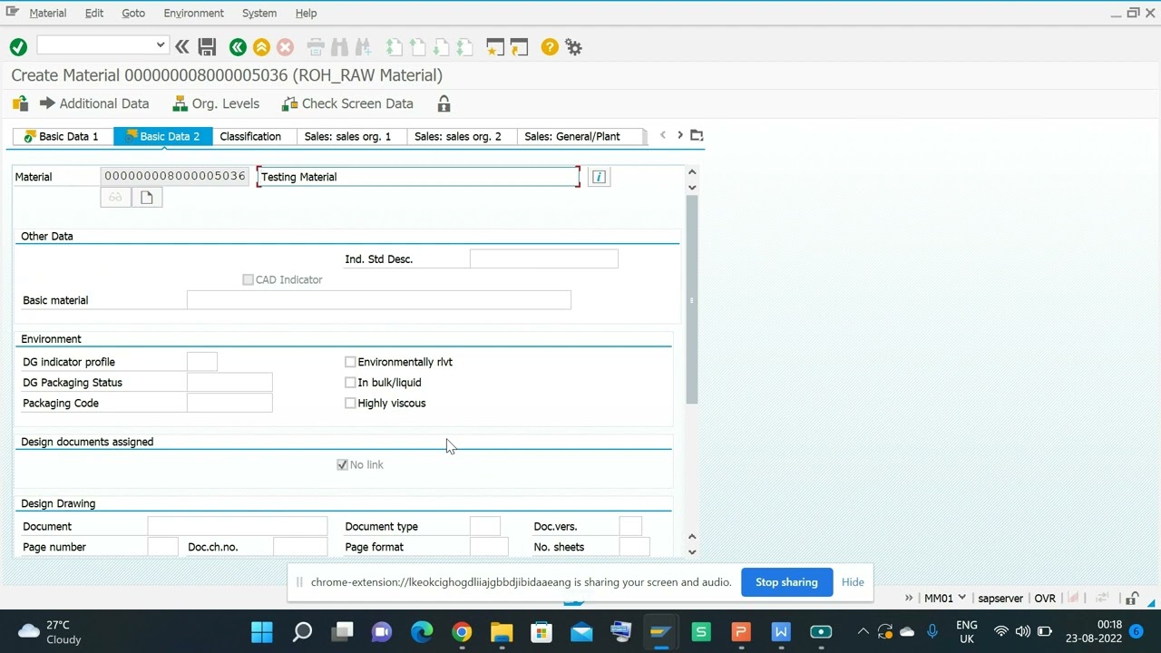
Task: Open the tab list icon next to tab arrows
Action: pos(697,135)
